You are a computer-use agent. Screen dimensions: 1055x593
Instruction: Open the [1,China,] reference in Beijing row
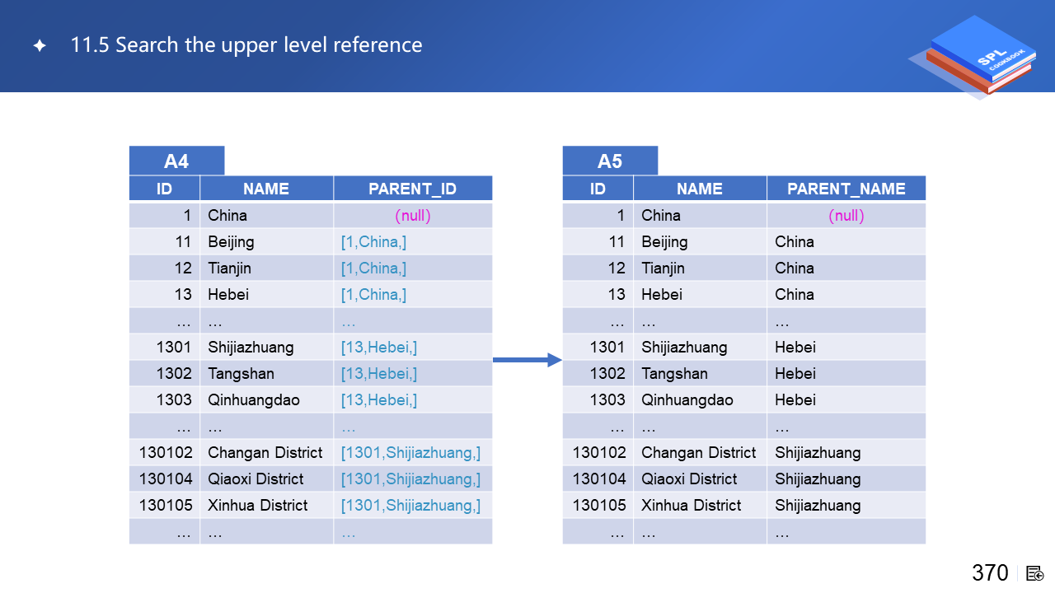[373, 242]
